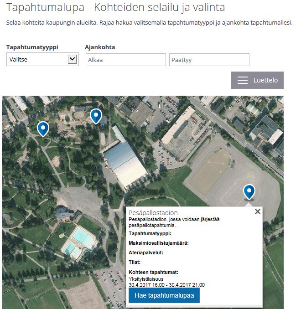Viewport: 301px width, 309px height.
Task: Click the Tilat label in popup
Action: 135,262
